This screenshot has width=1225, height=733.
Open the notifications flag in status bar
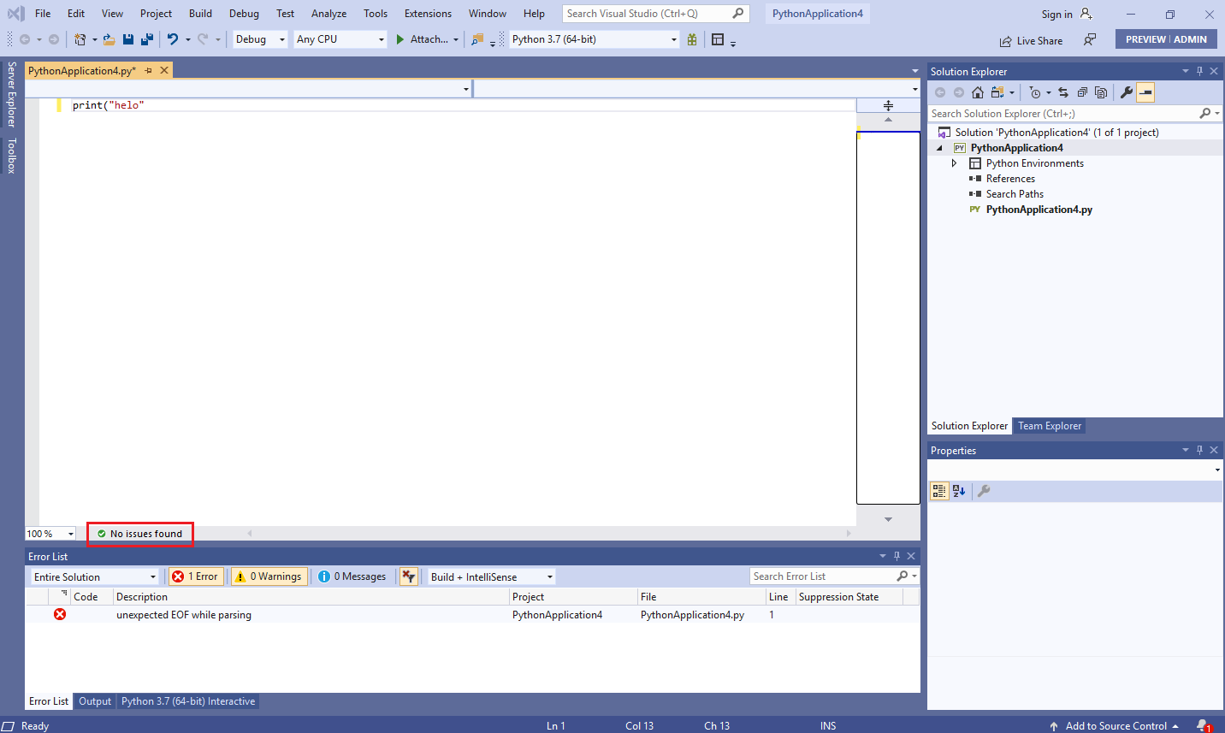click(1203, 725)
